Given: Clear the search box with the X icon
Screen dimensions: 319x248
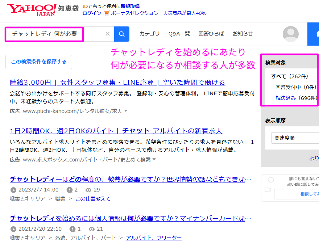Looking at the screenshot, I should [x=108, y=34].
